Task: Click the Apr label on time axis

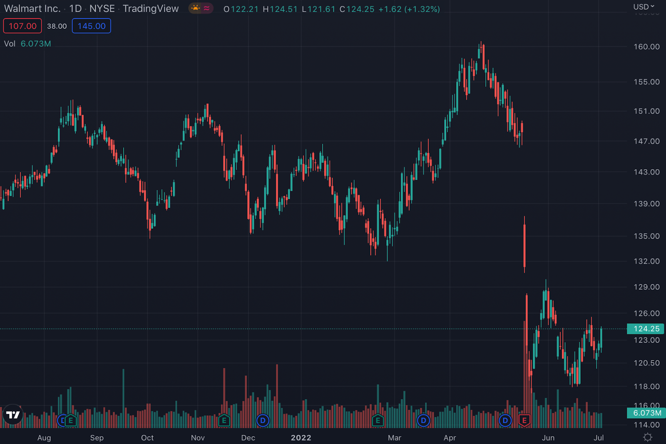Action: pyautogui.click(x=450, y=438)
